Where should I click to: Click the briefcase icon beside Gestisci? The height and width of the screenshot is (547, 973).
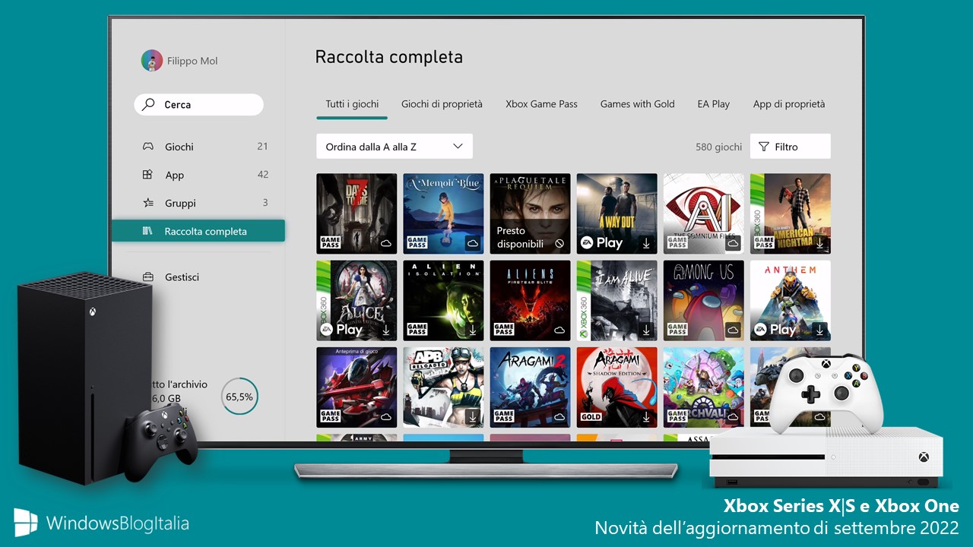[x=148, y=277]
